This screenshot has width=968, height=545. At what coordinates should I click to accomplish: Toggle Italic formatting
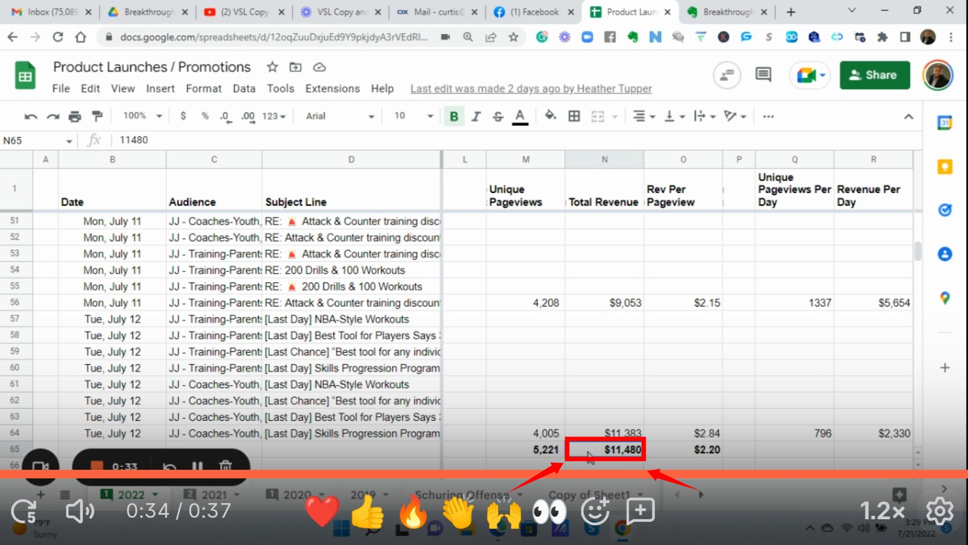(x=476, y=117)
